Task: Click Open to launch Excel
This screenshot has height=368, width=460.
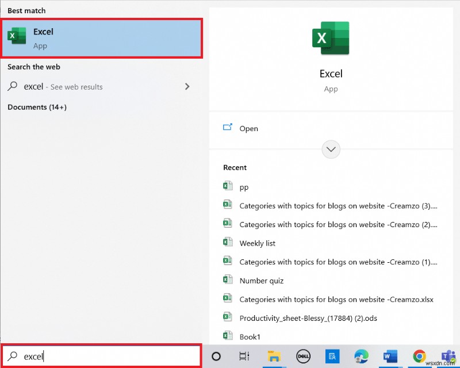Action: tap(248, 129)
